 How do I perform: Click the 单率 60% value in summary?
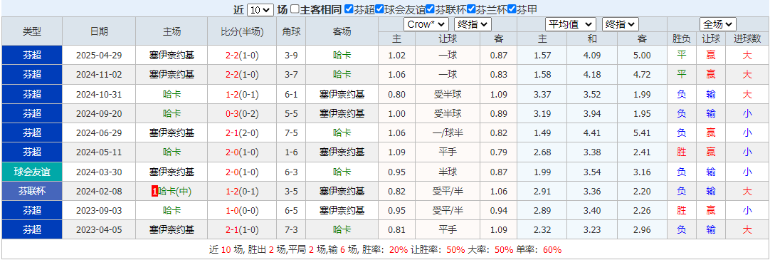552,250
